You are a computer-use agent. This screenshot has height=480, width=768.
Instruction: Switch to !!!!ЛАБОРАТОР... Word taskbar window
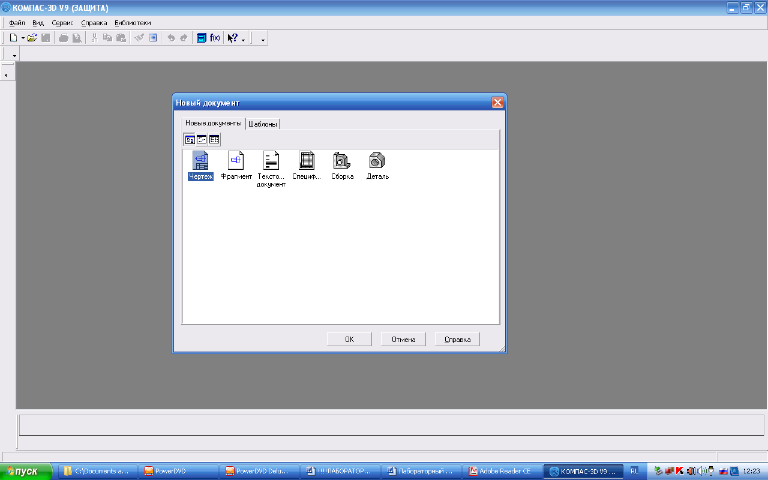(340, 471)
